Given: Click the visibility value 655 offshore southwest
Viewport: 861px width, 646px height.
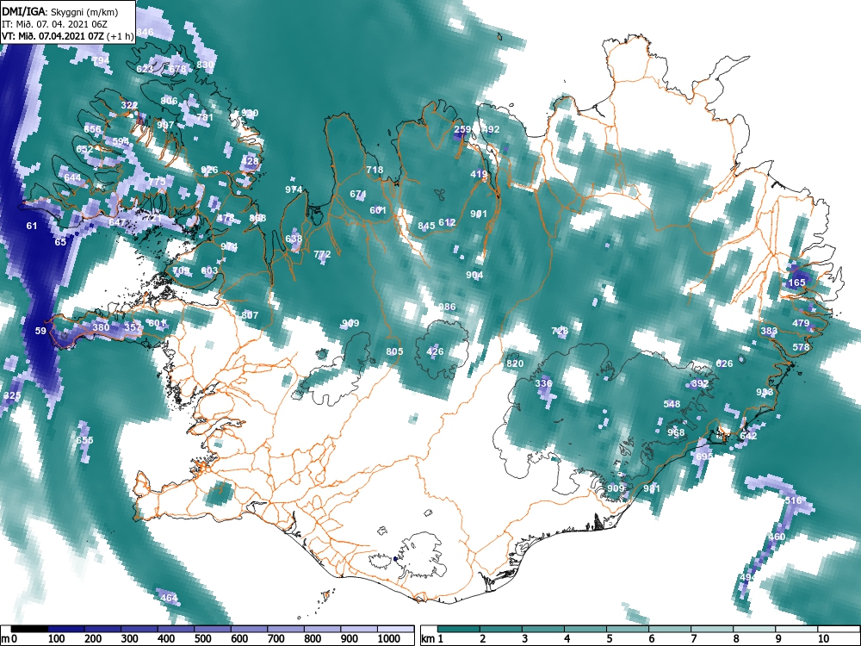Looking at the screenshot, I should tap(84, 440).
